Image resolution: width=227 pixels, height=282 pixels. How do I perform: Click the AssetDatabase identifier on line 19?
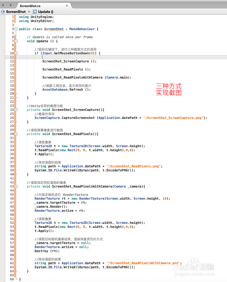tap(55, 89)
